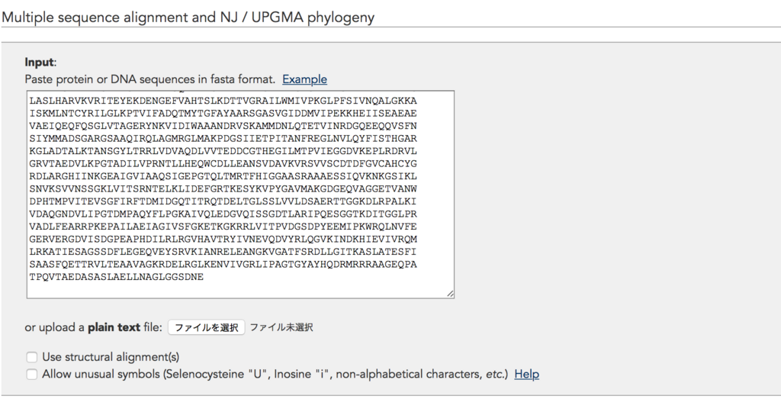The height and width of the screenshot is (399, 781).
Task: Place cursor on final line TPQVTAEDASASLAELLNAGLGGSDNE
Action: pyautogui.click(x=117, y=277)
